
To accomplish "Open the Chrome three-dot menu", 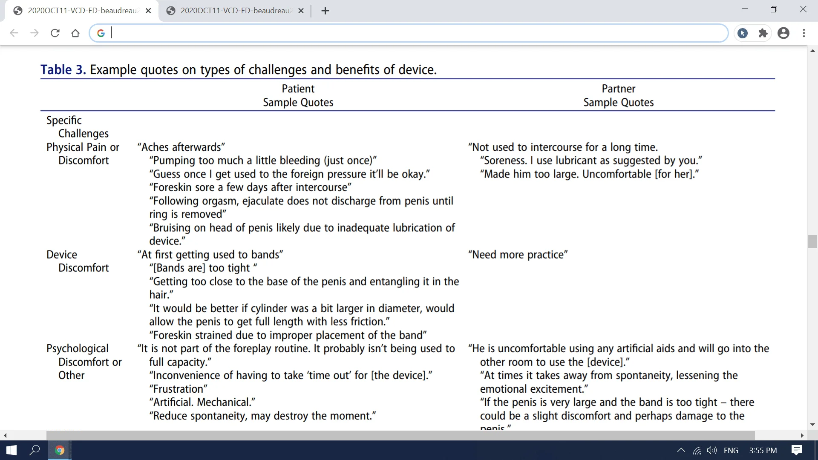I will [x=804, y=33].
